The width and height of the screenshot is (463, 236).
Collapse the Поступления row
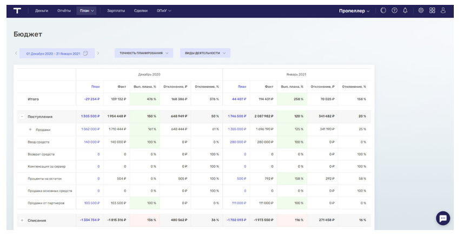click(x=22, y=116)
